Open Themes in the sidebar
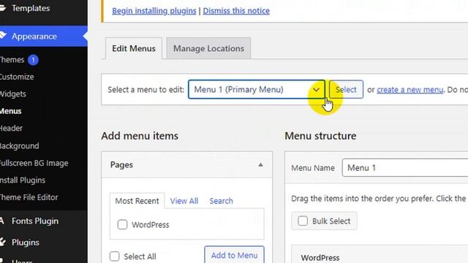Viewport: 468px width, 263px height. click(x=12, y=60)
